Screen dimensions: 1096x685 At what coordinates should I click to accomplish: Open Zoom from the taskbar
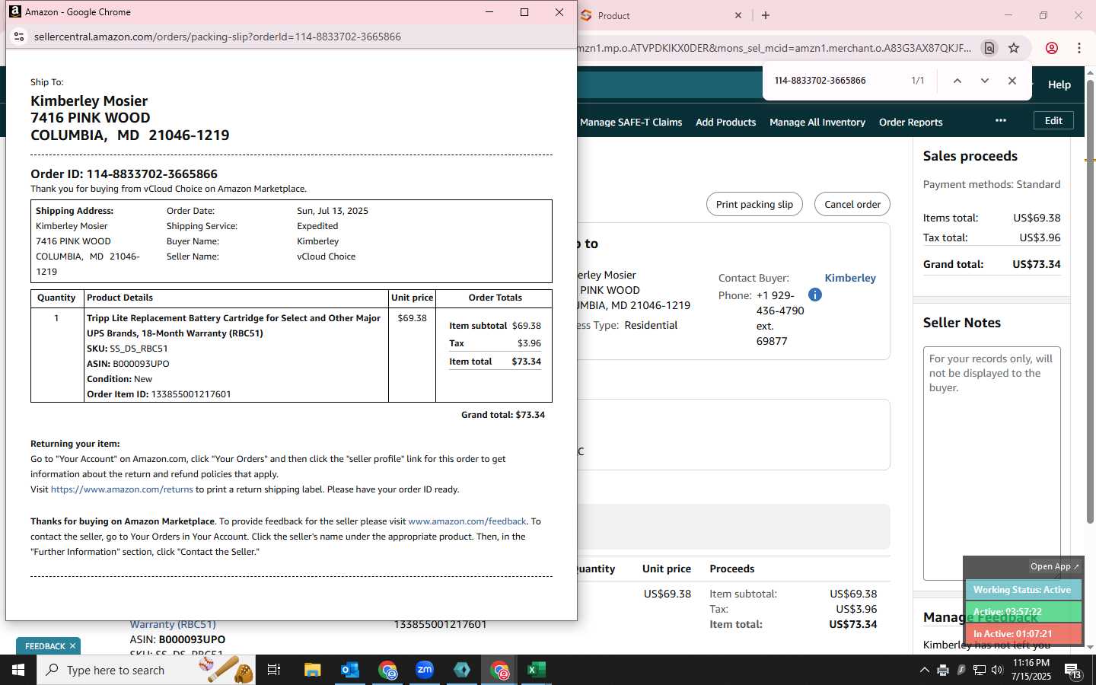[x=425, y=670]
